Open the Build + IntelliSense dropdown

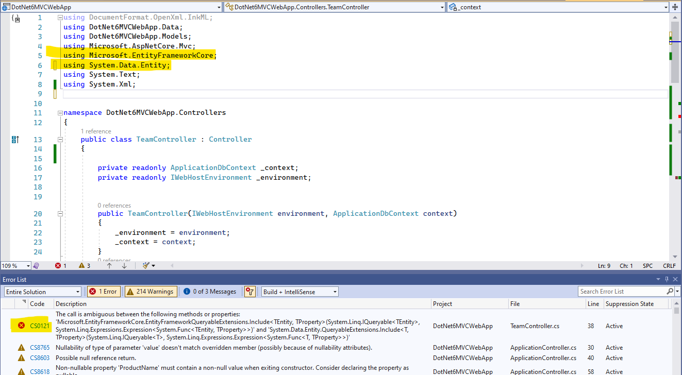coord(299,291)
